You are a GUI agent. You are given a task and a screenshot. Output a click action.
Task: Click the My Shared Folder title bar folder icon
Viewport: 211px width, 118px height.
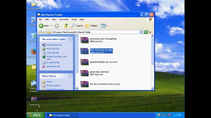(39, 14)
